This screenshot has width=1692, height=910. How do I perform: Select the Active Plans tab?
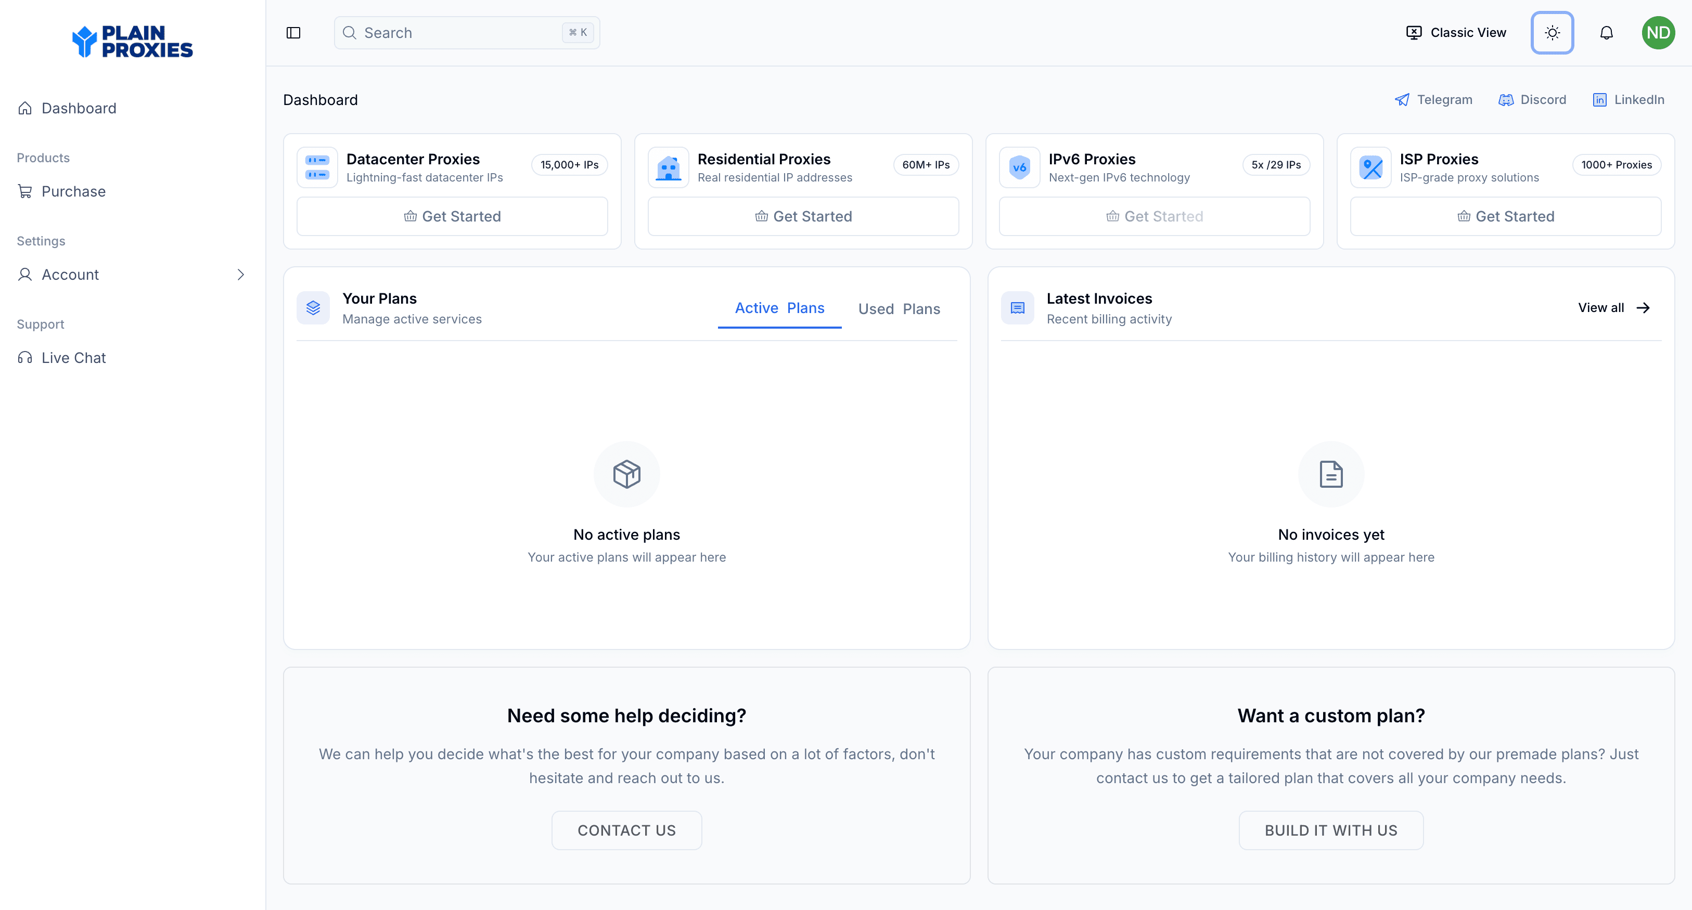click(x=779, y=308)
